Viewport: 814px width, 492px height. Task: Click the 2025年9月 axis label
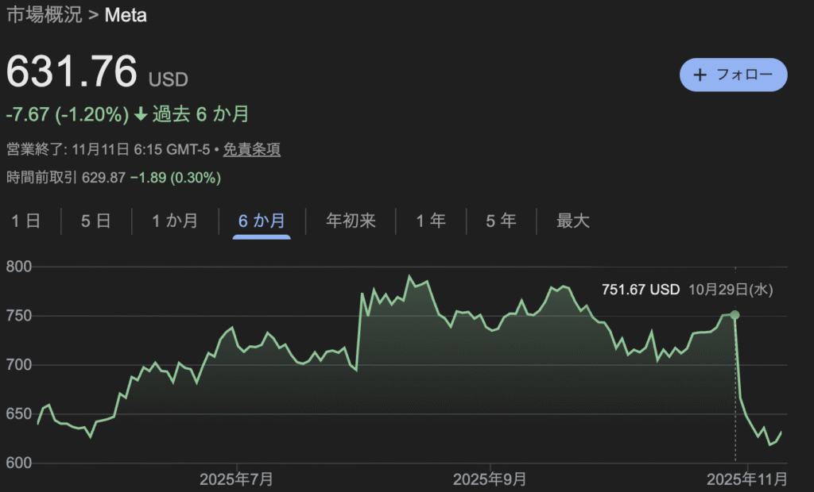pyautogui.click(x=490, y=479)
